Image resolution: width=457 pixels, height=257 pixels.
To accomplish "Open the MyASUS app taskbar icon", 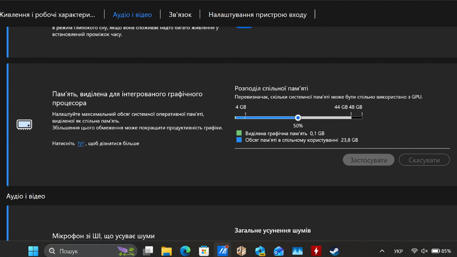I will 222,251.
